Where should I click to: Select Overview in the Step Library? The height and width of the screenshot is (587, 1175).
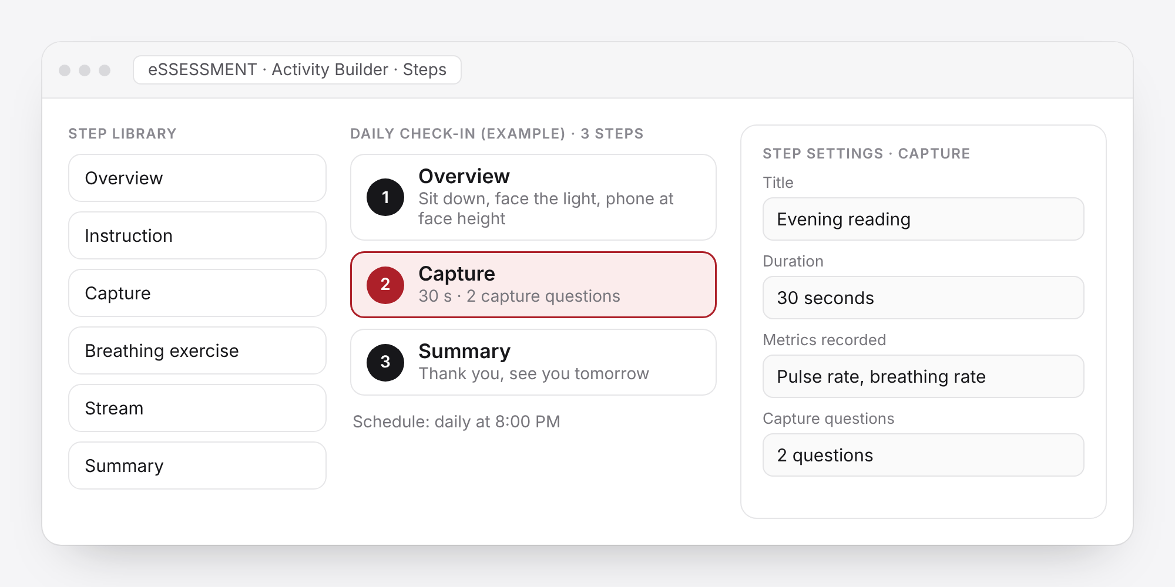click(x=197, y=178)
